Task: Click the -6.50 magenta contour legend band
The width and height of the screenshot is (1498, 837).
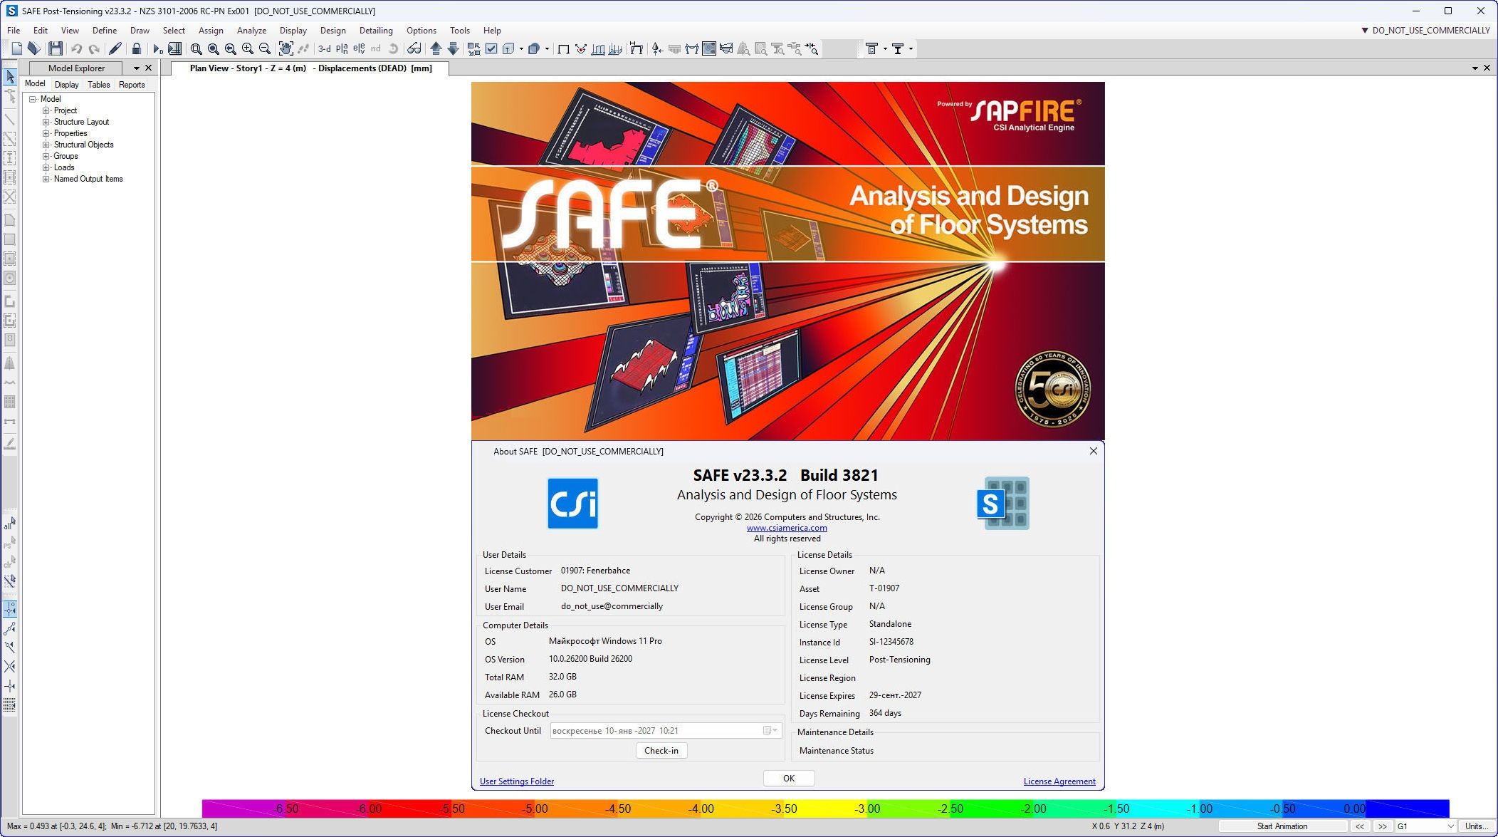Action: pyautogui.click(x=243, y=809)
